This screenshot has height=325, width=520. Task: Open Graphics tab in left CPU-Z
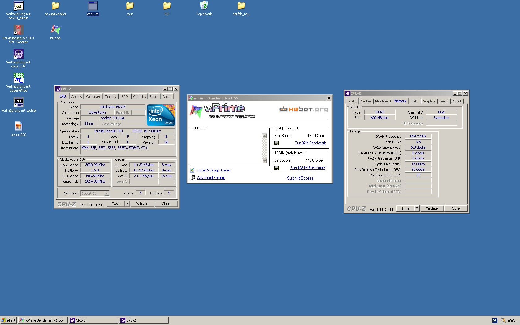point(140,97)
